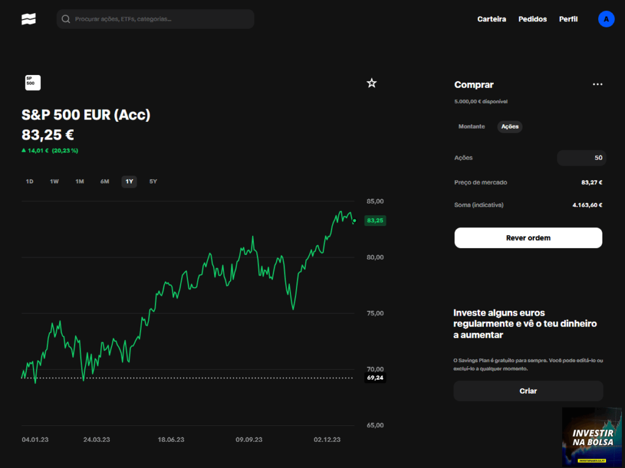Focus the search stocks and ETFs field

coord(156,19)
